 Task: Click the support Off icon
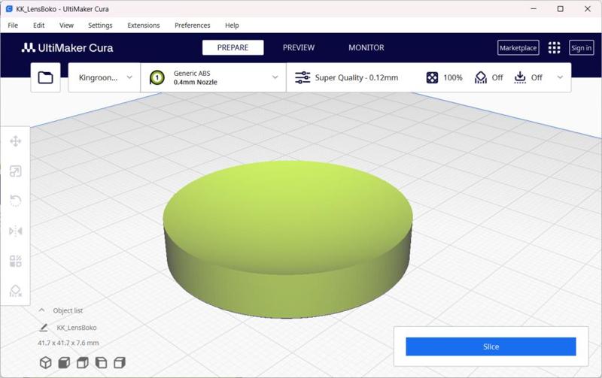(x=481, y=77)
